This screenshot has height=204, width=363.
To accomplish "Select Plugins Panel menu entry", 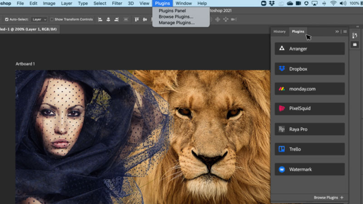I will pos(172,11).
